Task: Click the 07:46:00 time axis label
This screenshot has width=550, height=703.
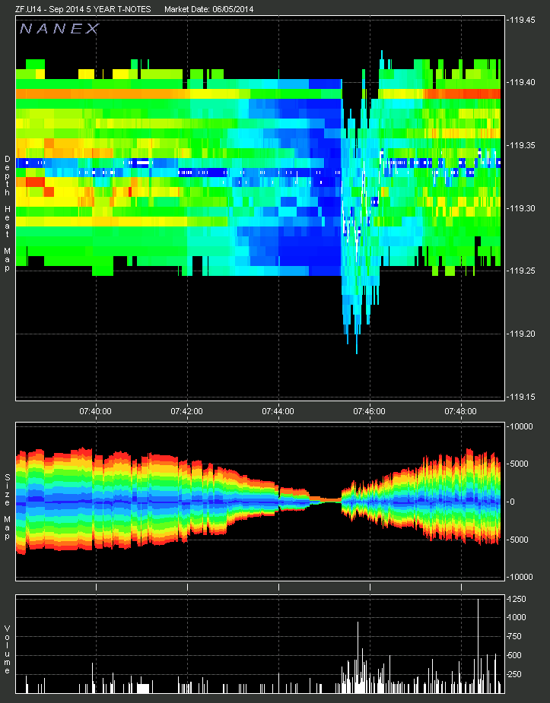Action: tap(369, 411)
